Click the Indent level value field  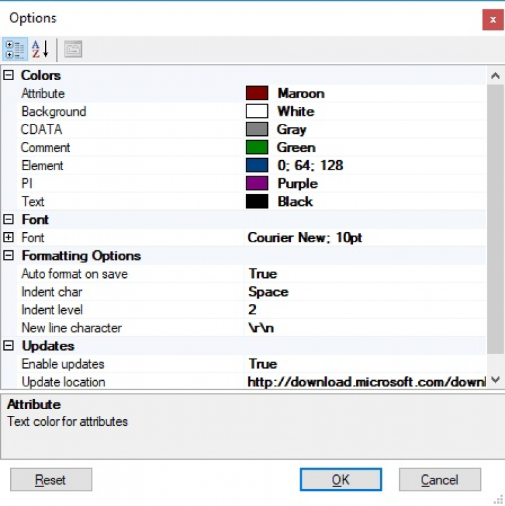click(364, 310)
